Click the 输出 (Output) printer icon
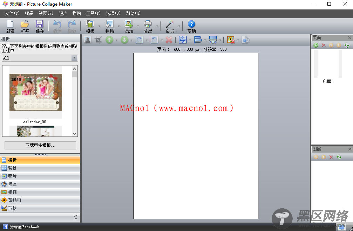Image resolution: width=353 pixels, height=231 pixels. 148,24
